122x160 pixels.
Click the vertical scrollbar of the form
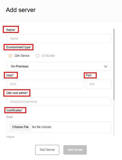114,64
